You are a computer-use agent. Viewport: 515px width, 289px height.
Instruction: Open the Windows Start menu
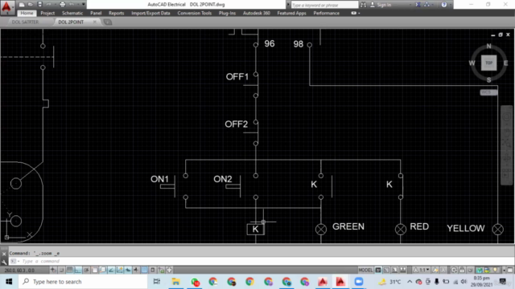click(x=9, y=282)
